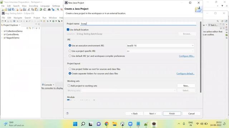Select Create separate folders for sources
The height and width of the screenshot is (128, 229).
[x=70, y=74]
